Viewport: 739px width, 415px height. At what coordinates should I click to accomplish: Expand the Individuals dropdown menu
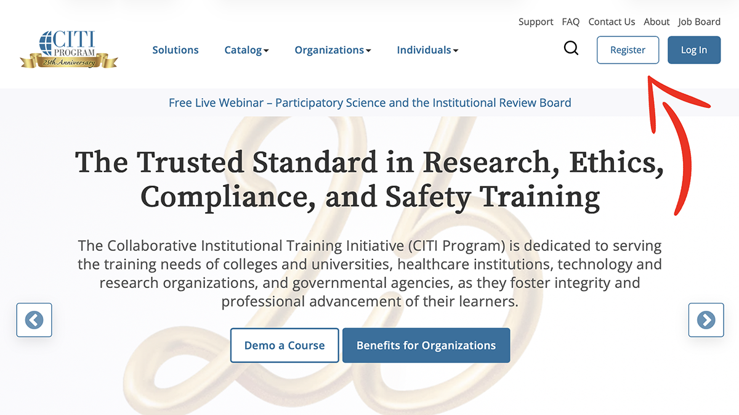coord(427,50)
